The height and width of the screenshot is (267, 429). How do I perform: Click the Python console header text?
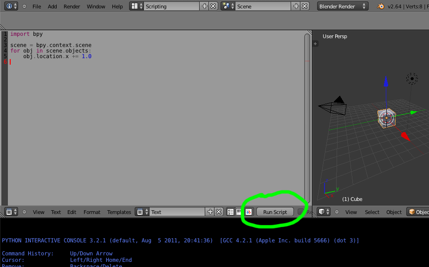point(180,240)
